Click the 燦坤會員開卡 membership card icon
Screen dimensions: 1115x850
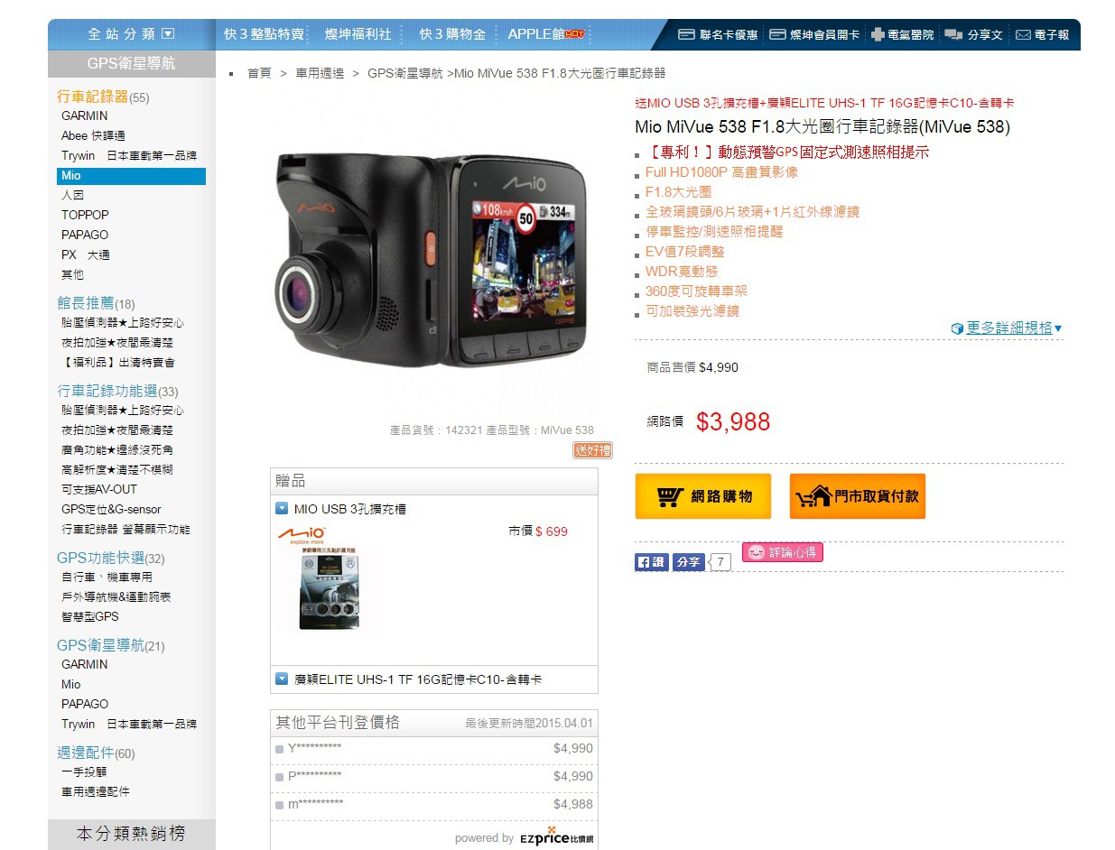[777, 34]
